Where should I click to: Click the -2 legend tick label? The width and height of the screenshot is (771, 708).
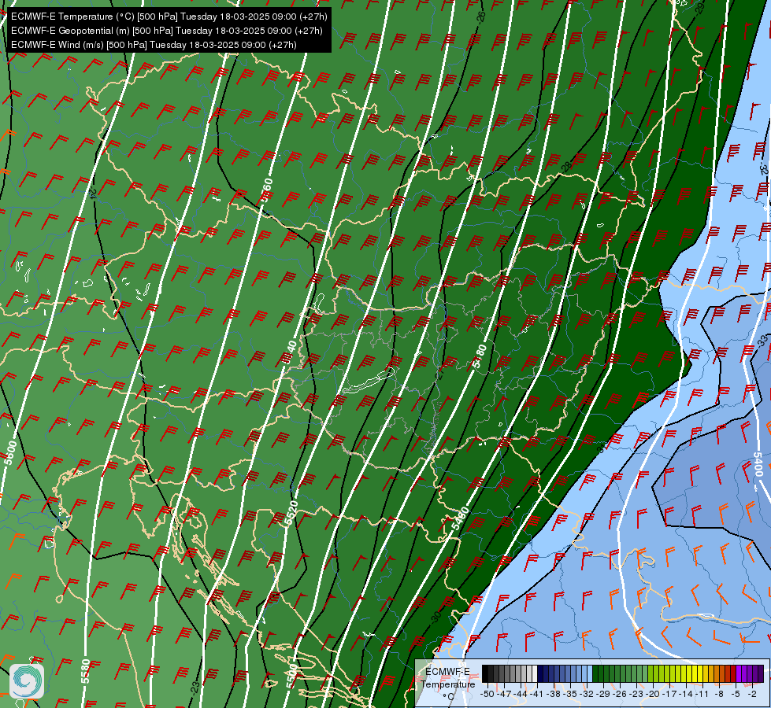(x=752, y=694)
